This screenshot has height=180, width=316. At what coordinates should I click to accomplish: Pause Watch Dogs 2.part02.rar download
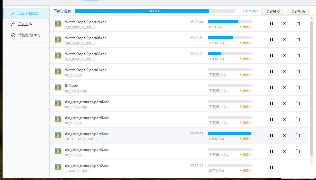[x=272, y=56]
